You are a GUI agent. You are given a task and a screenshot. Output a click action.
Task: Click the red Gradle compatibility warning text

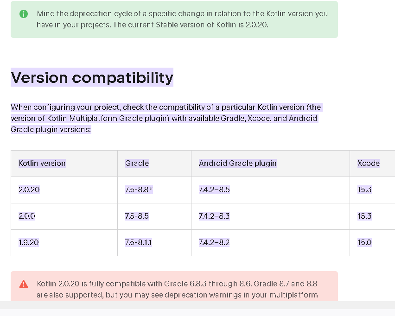pyautogui.click(x=177, y=289)
